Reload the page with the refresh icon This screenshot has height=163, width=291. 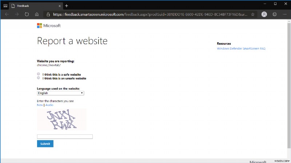click(27, 14)
